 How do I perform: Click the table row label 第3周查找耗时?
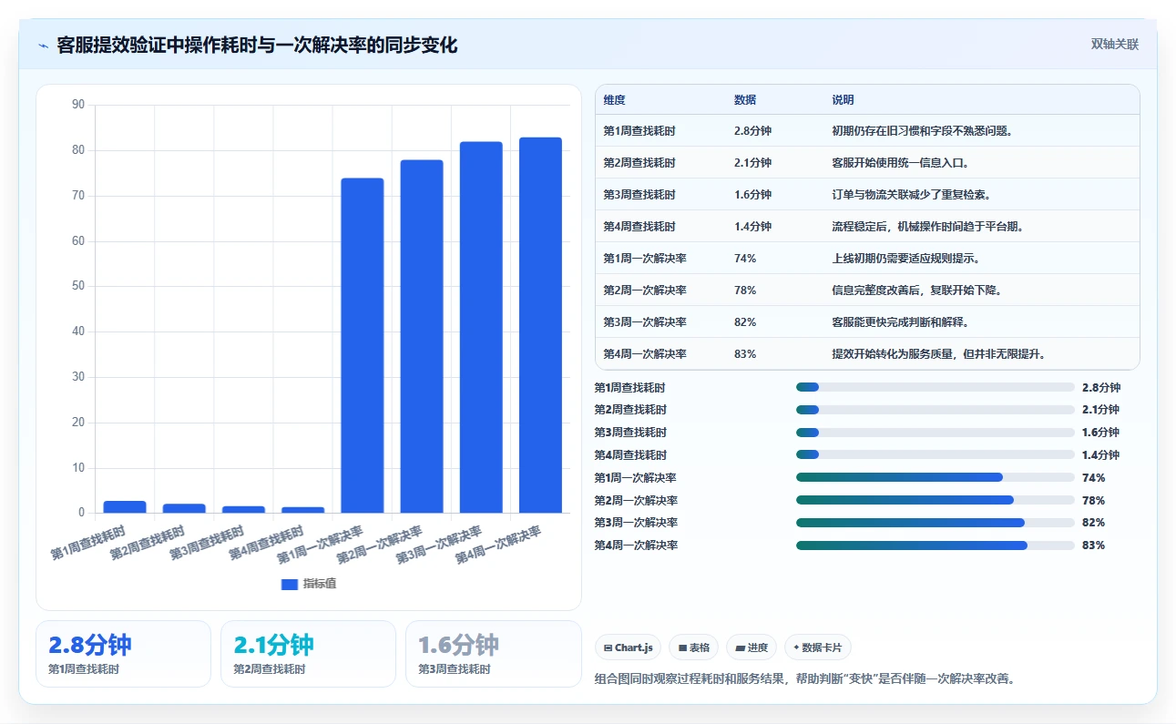(x=639, y=194)
